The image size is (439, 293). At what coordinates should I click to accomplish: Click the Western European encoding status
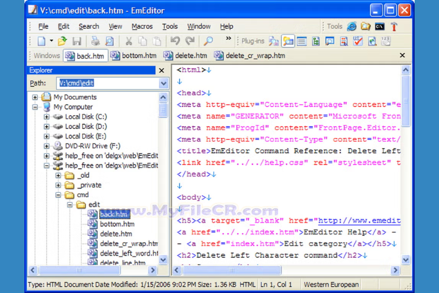pos(331,284)
